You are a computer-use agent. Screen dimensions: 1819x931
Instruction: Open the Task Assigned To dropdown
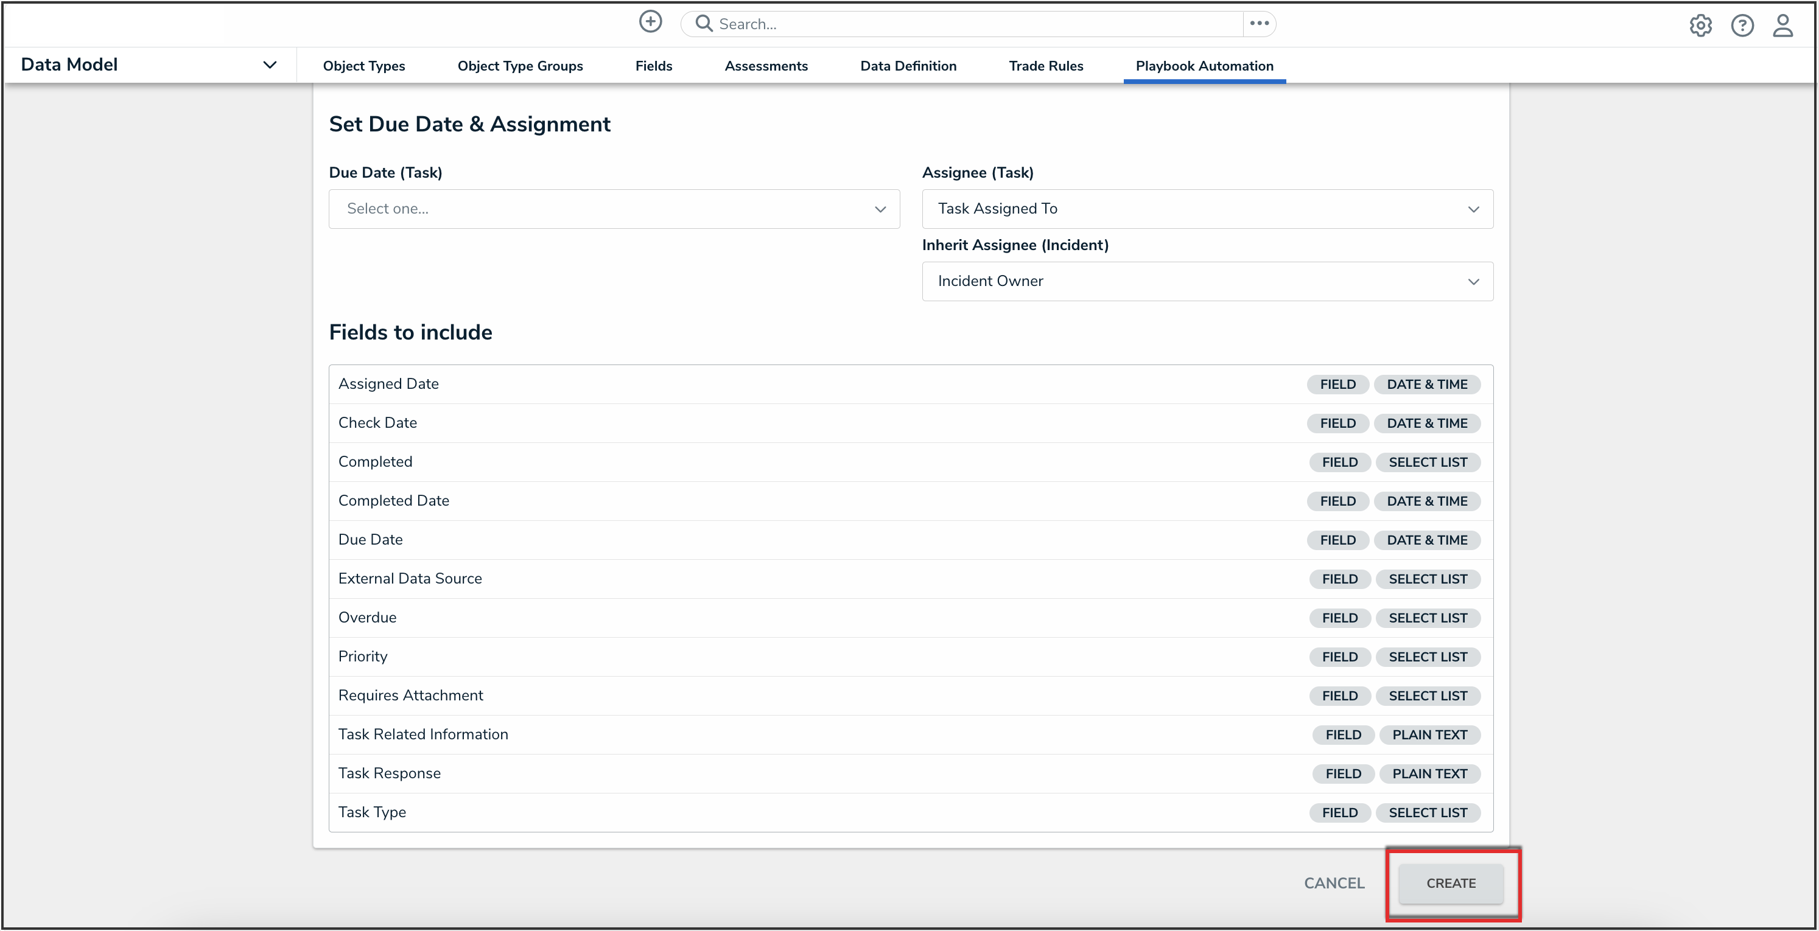tap(1207, 209)
